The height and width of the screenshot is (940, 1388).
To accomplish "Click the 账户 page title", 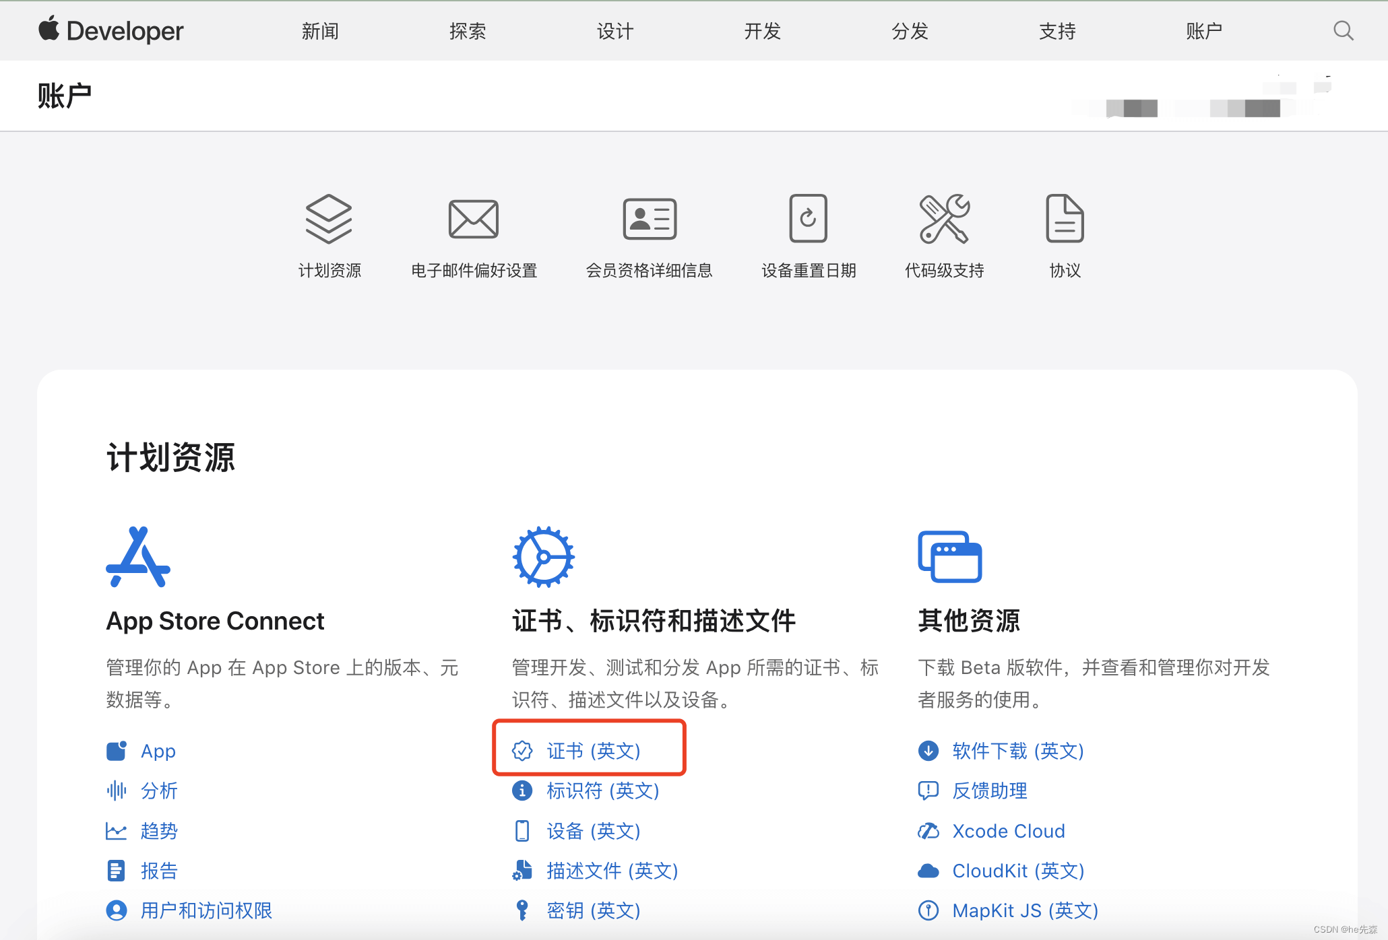I will [65, 96].
